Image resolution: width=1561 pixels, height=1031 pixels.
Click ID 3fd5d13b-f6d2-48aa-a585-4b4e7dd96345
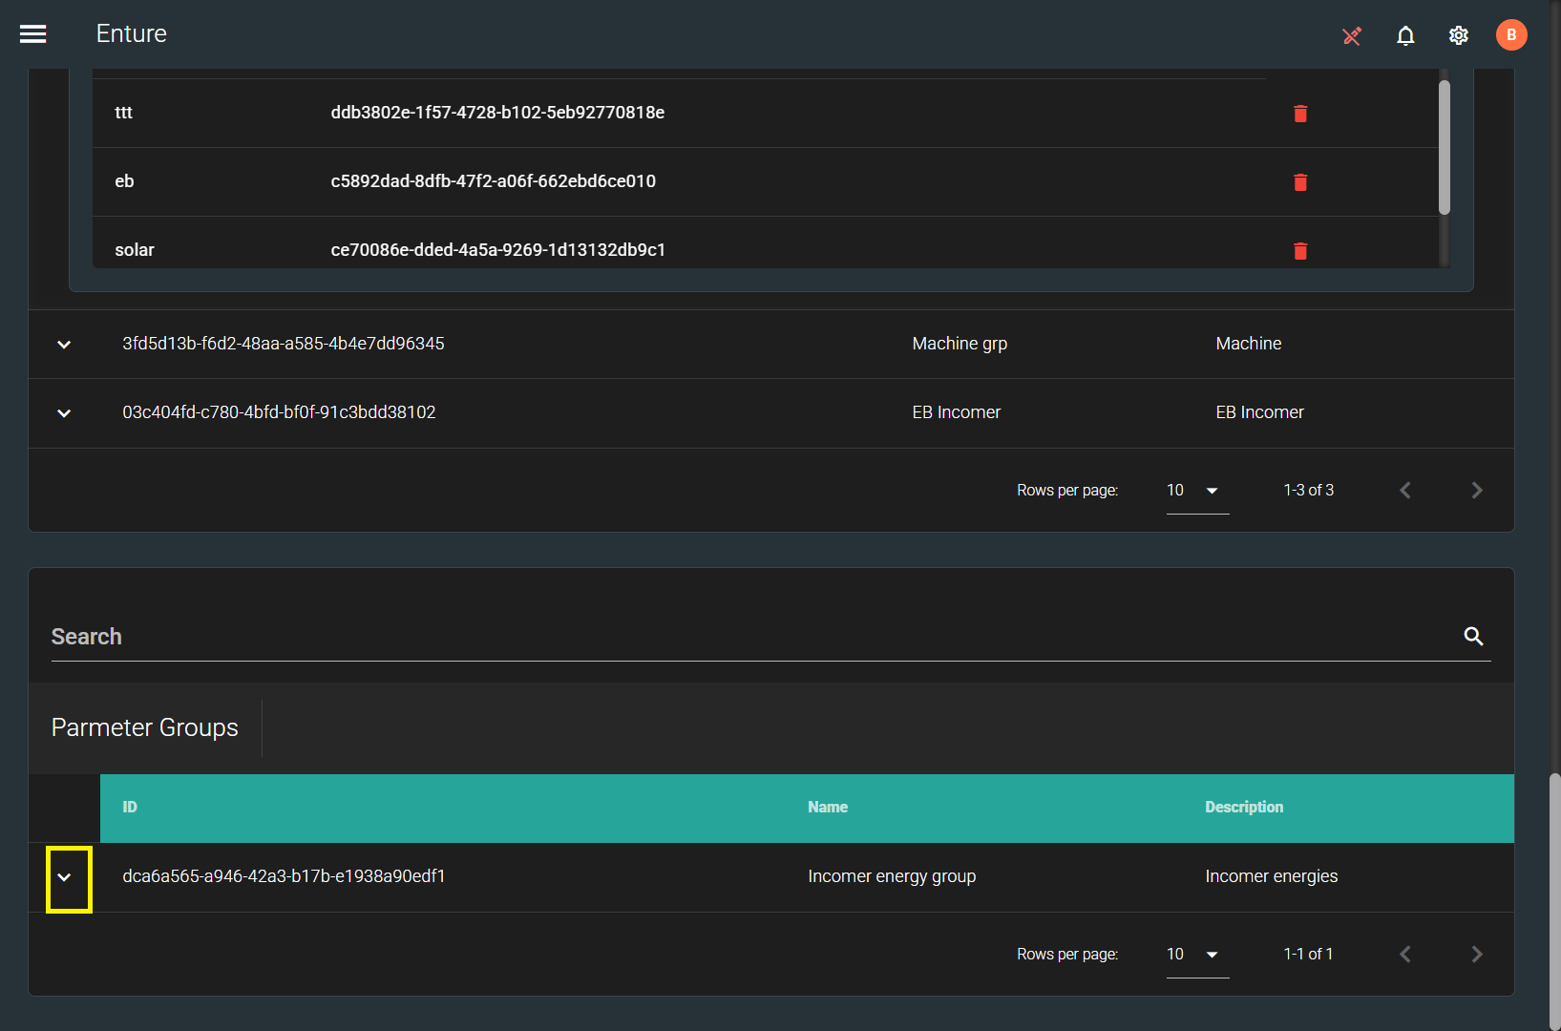tap(284, 344)
